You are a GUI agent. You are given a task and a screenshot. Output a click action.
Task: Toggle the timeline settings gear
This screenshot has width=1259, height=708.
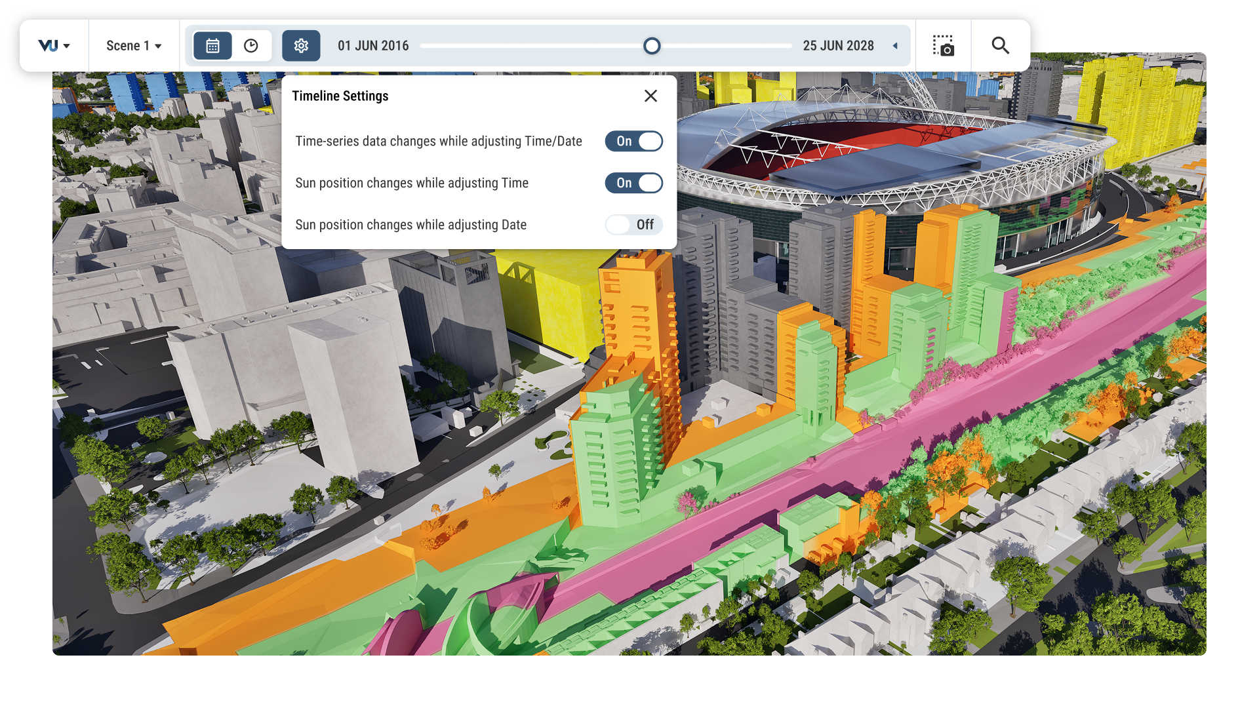tap(301, 46)
